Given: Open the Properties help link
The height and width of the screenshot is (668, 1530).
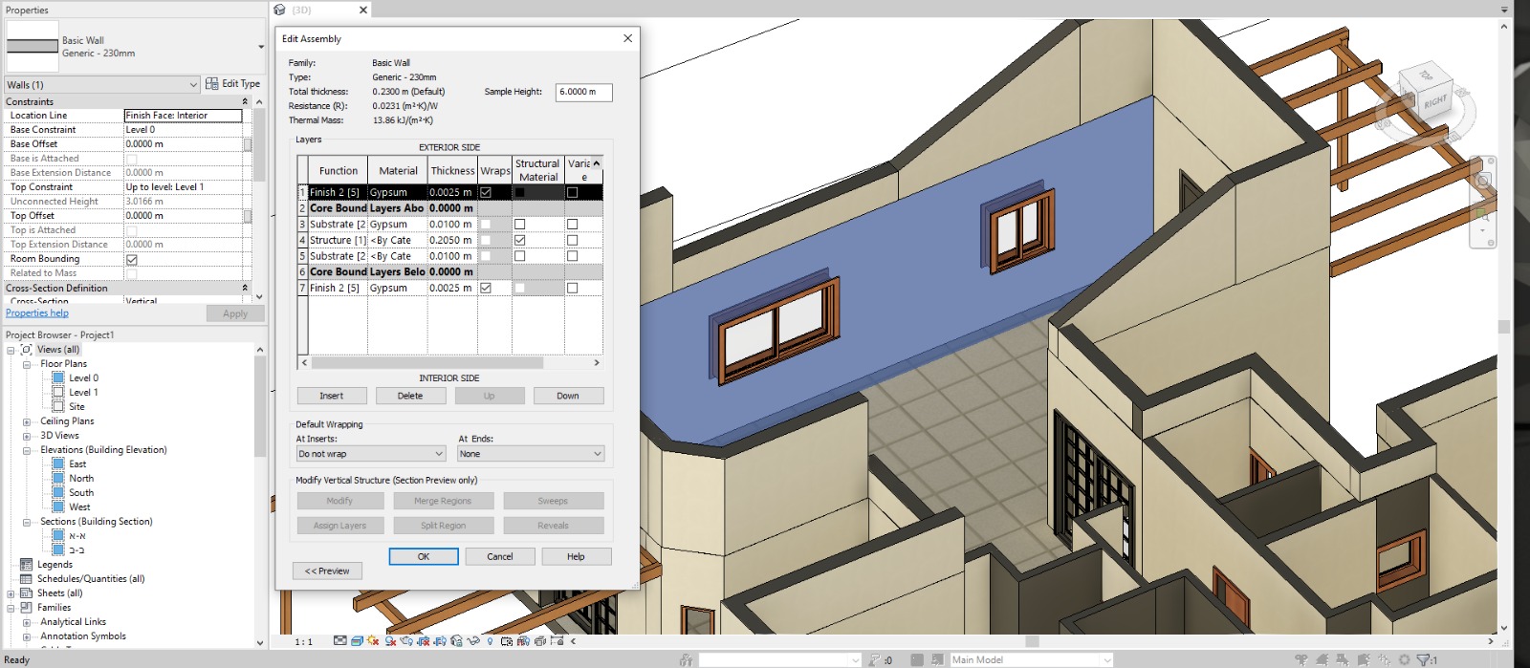Looking at the screenshot, I should pos(37,313).
